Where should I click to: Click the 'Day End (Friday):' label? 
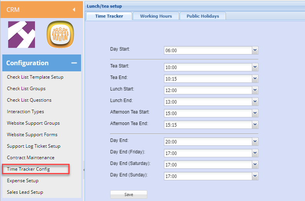128,152
